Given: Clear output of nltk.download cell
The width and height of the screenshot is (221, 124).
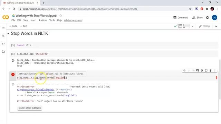Looking at the screenshot, I should 13,61.
